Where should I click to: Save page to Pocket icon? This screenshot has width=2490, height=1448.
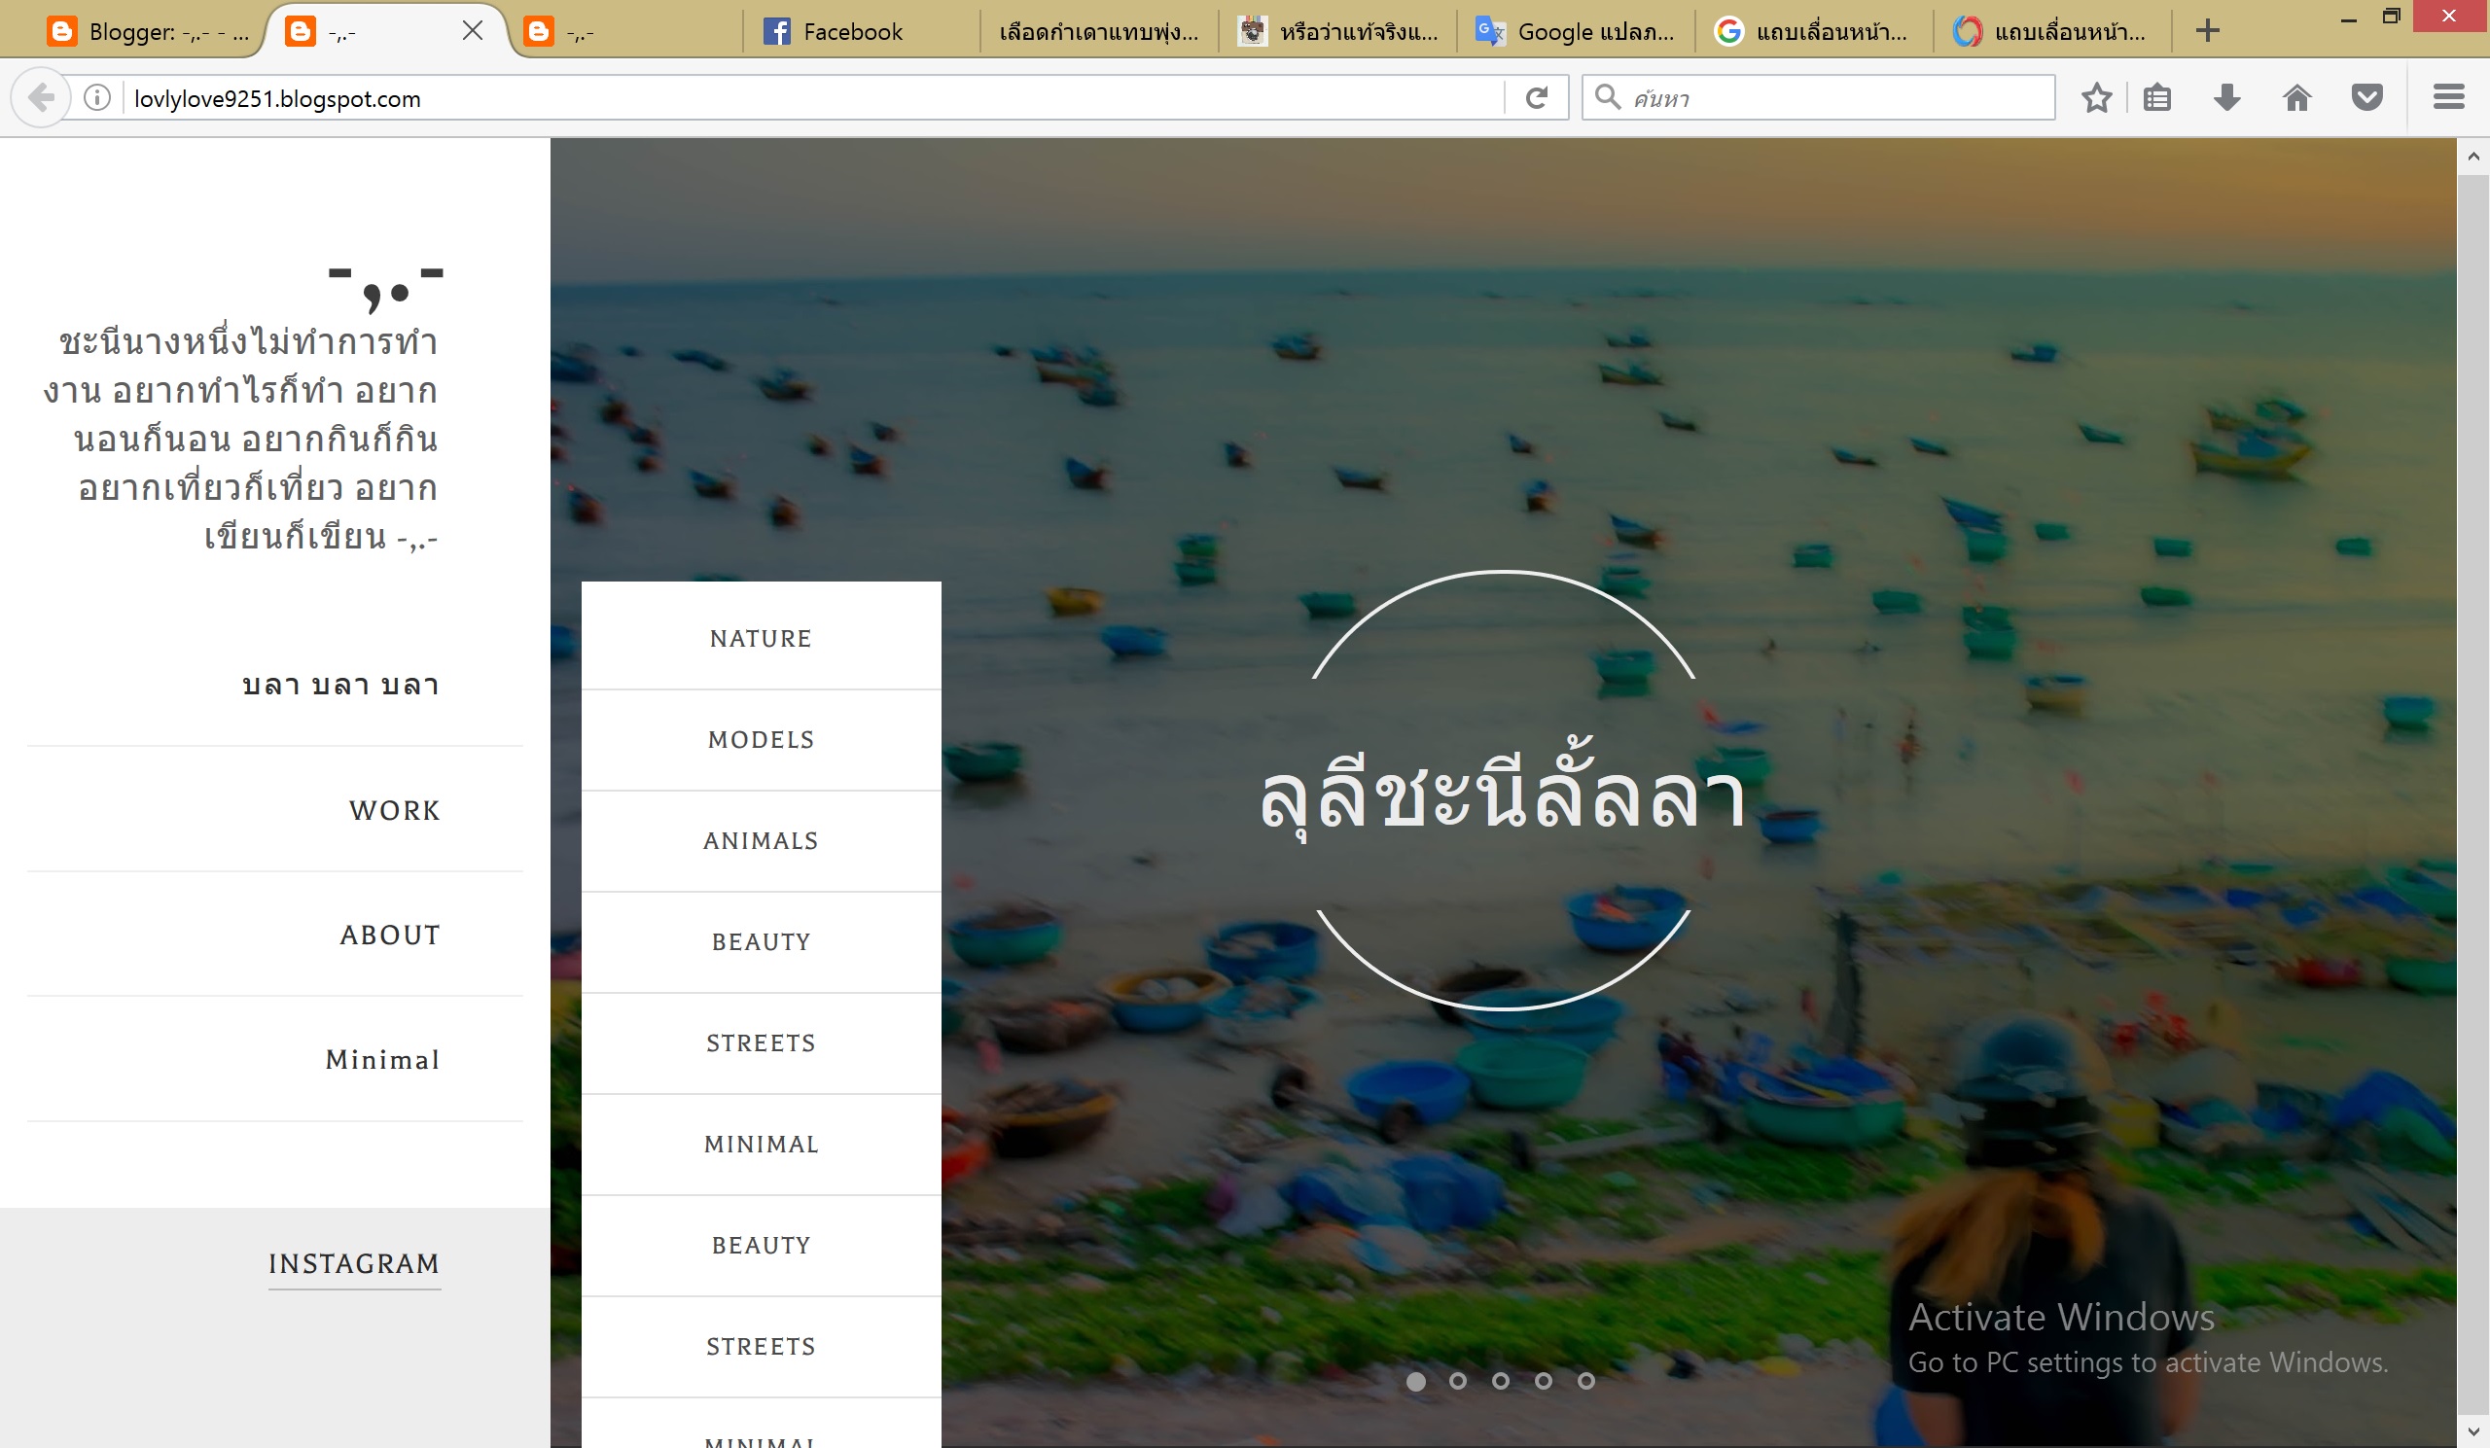(2366, 98)
